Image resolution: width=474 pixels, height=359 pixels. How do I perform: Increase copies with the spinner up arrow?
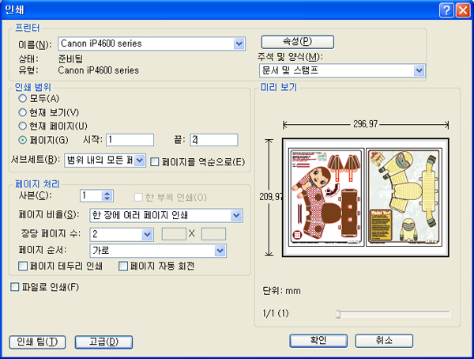point(107,193)
